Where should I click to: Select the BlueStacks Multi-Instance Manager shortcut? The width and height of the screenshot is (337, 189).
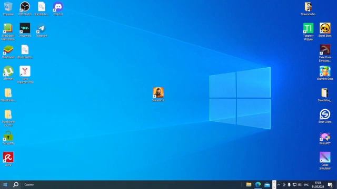(x=8, y=28)
